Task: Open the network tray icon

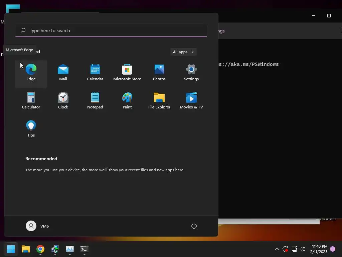Action: click(294, 249)
